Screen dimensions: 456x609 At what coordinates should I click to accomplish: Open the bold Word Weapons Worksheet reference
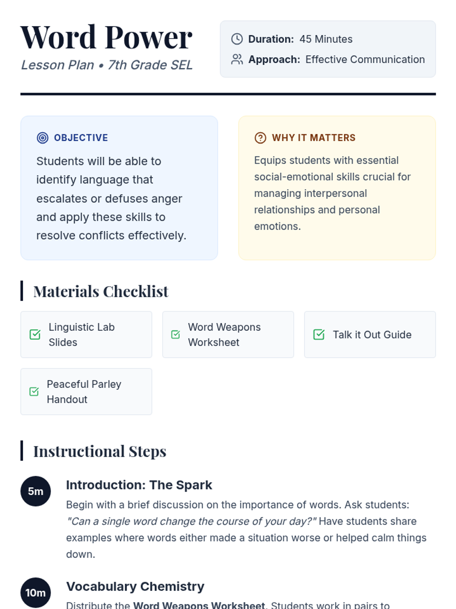pos(199,605)
